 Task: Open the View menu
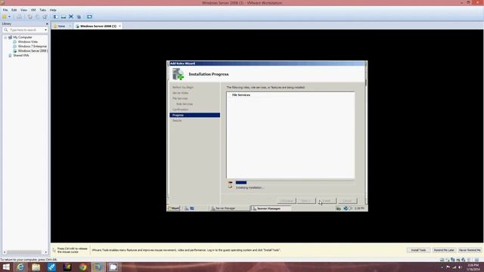coord(23,10)
